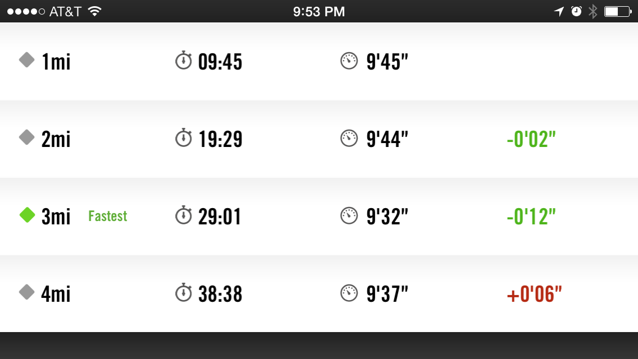This screenshot has height=359, width=638.
Task: Tap the battery indicator in status bar
Action: pyautogui.click(x=617, y=11)
